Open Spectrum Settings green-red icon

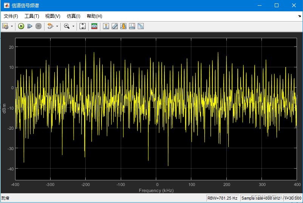pyautogui.click(x=94, y=26)
